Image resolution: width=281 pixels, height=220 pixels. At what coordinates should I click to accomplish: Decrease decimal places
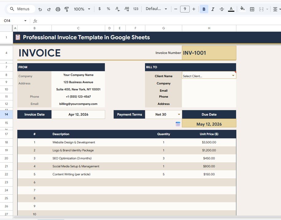117,9
